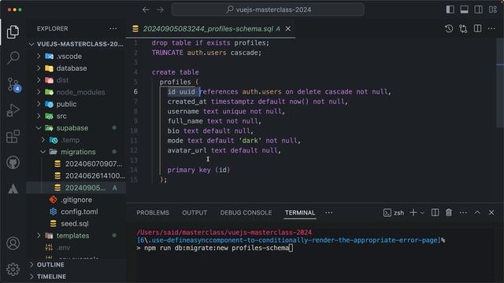Kill the terminal with trash icon
Image resolution: width=504 pixels, height=283 pixels.
pyautogui.click(x=449, y=212)
